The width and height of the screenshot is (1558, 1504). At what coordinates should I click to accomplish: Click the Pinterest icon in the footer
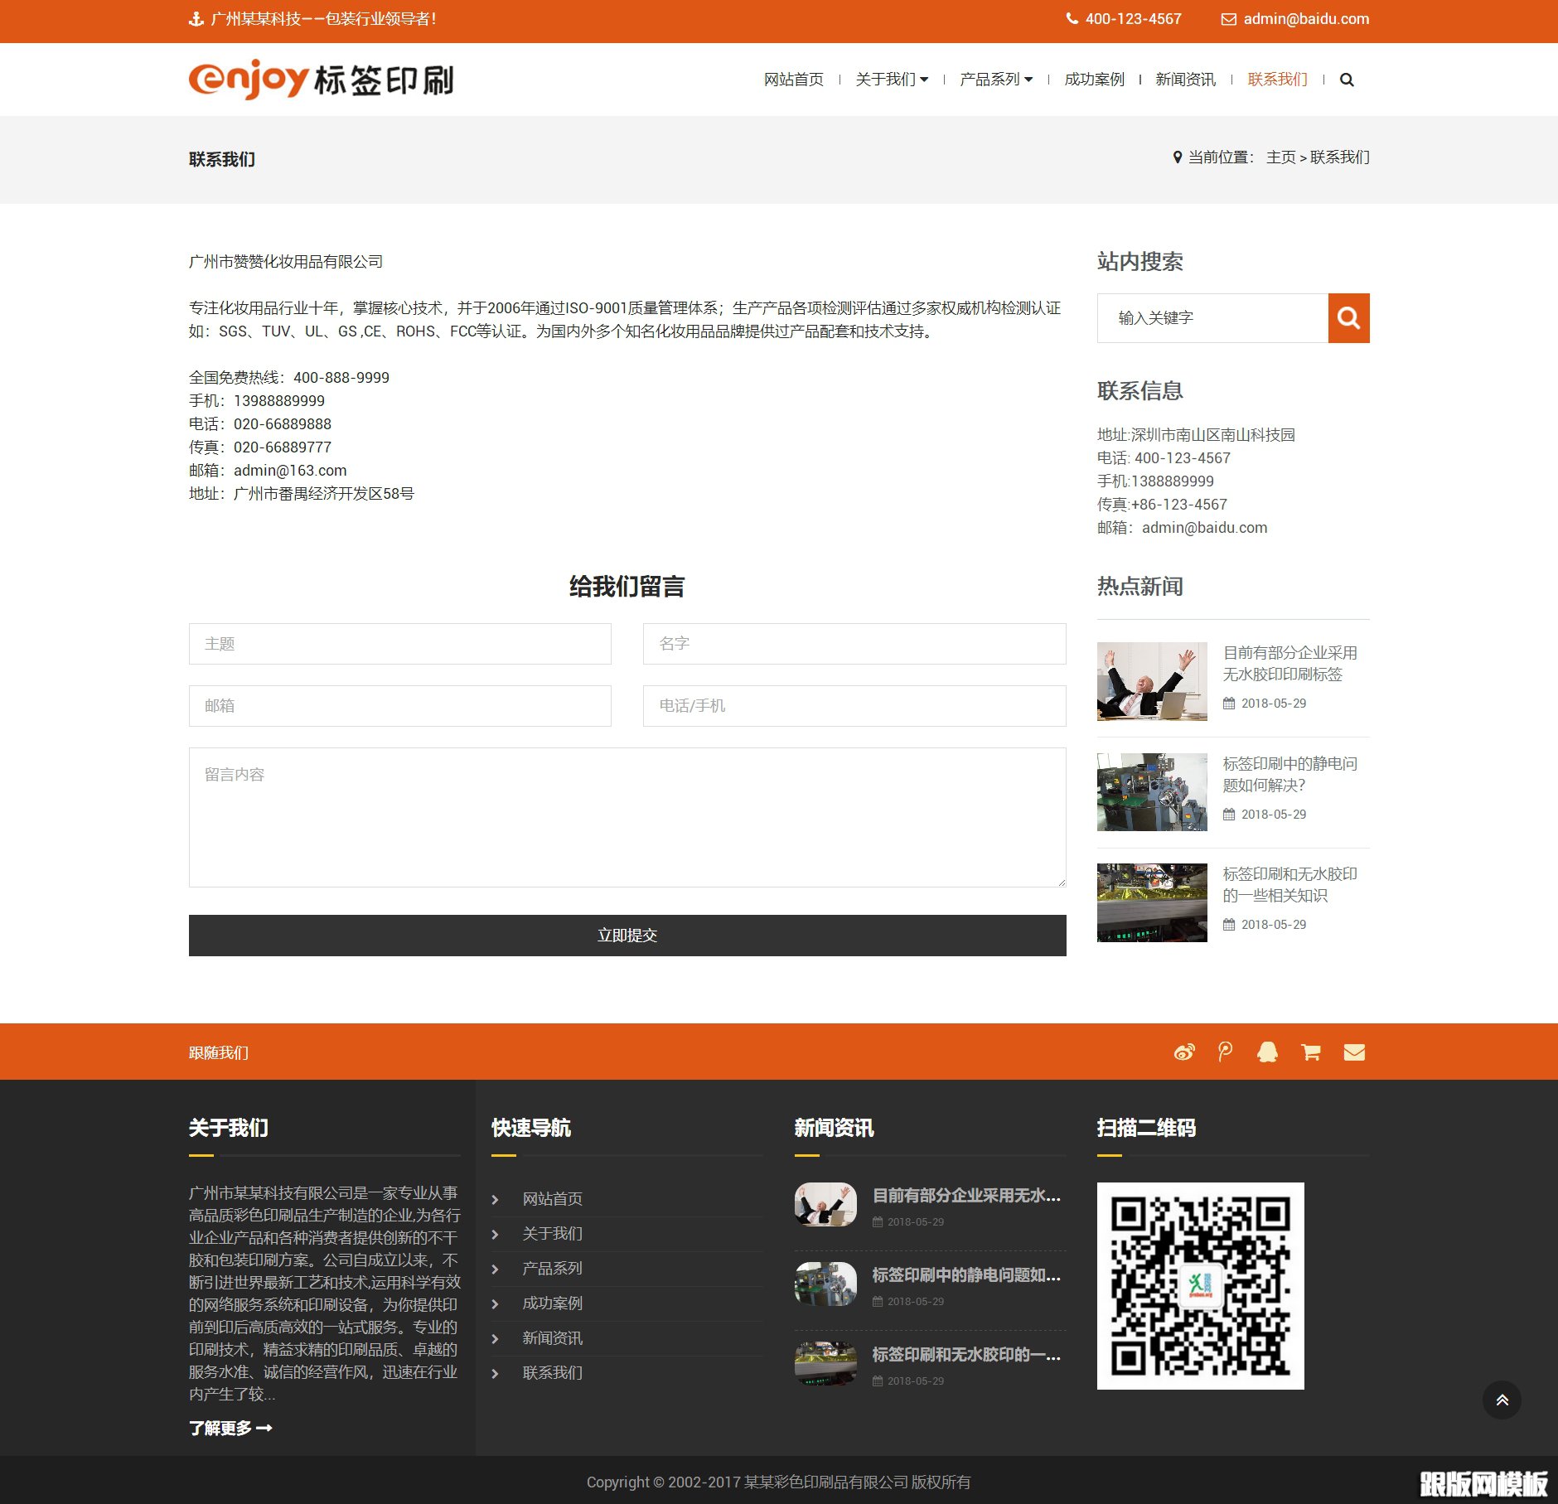(x=1225, y=1052)
